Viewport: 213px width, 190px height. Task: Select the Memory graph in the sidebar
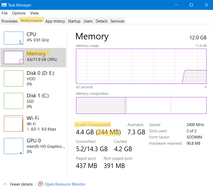13,57
